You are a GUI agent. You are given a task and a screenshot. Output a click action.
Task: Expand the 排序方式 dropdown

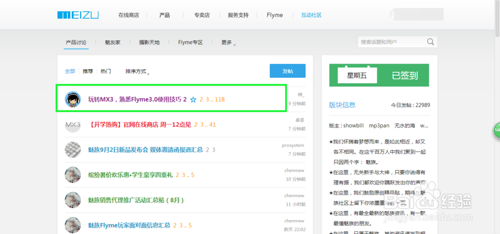(x=137, y=71)
